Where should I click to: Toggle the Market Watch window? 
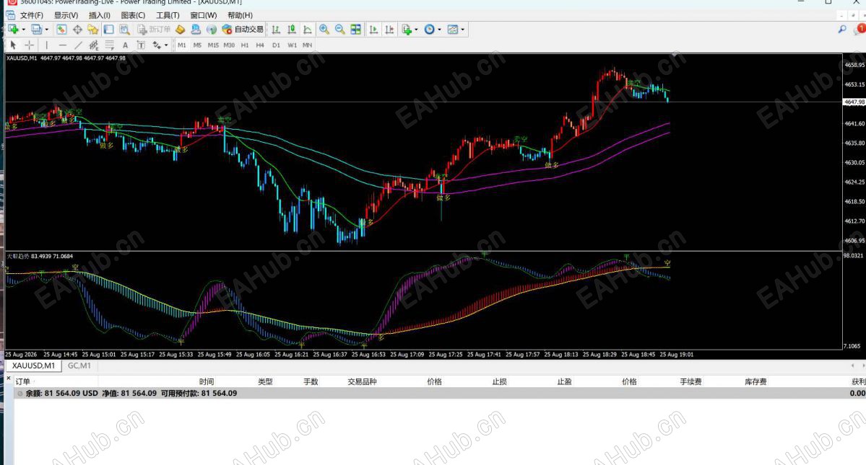[61, 30]
